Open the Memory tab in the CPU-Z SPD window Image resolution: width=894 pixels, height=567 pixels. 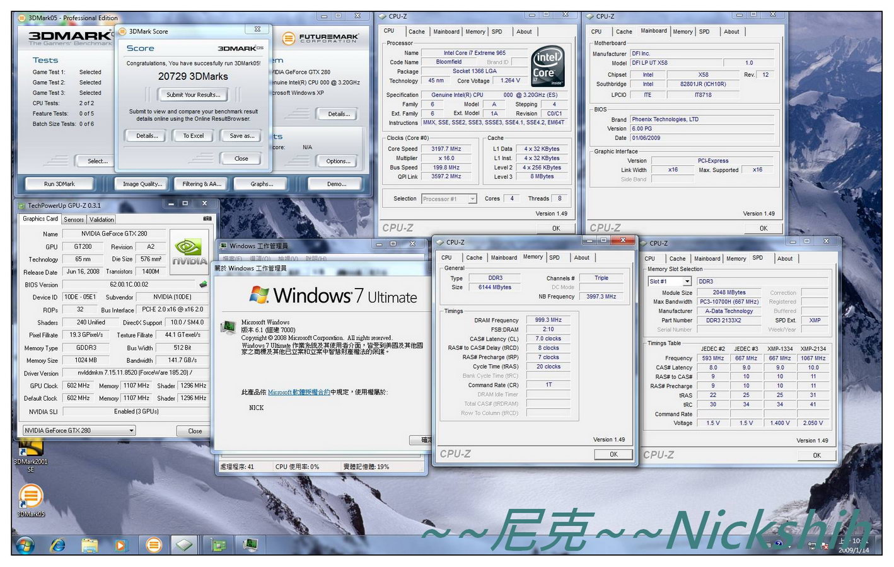click(x=736, y=259)
